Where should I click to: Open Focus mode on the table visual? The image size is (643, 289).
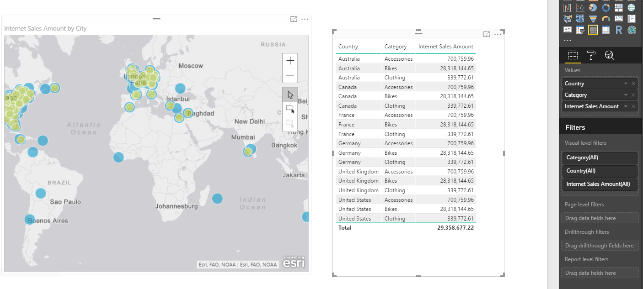click(487, 34)
